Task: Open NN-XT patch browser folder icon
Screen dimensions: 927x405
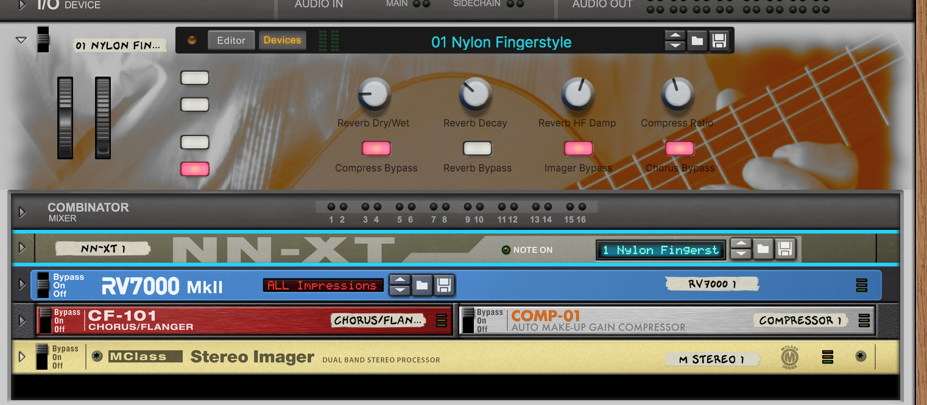Action: (x=763, y=249)
